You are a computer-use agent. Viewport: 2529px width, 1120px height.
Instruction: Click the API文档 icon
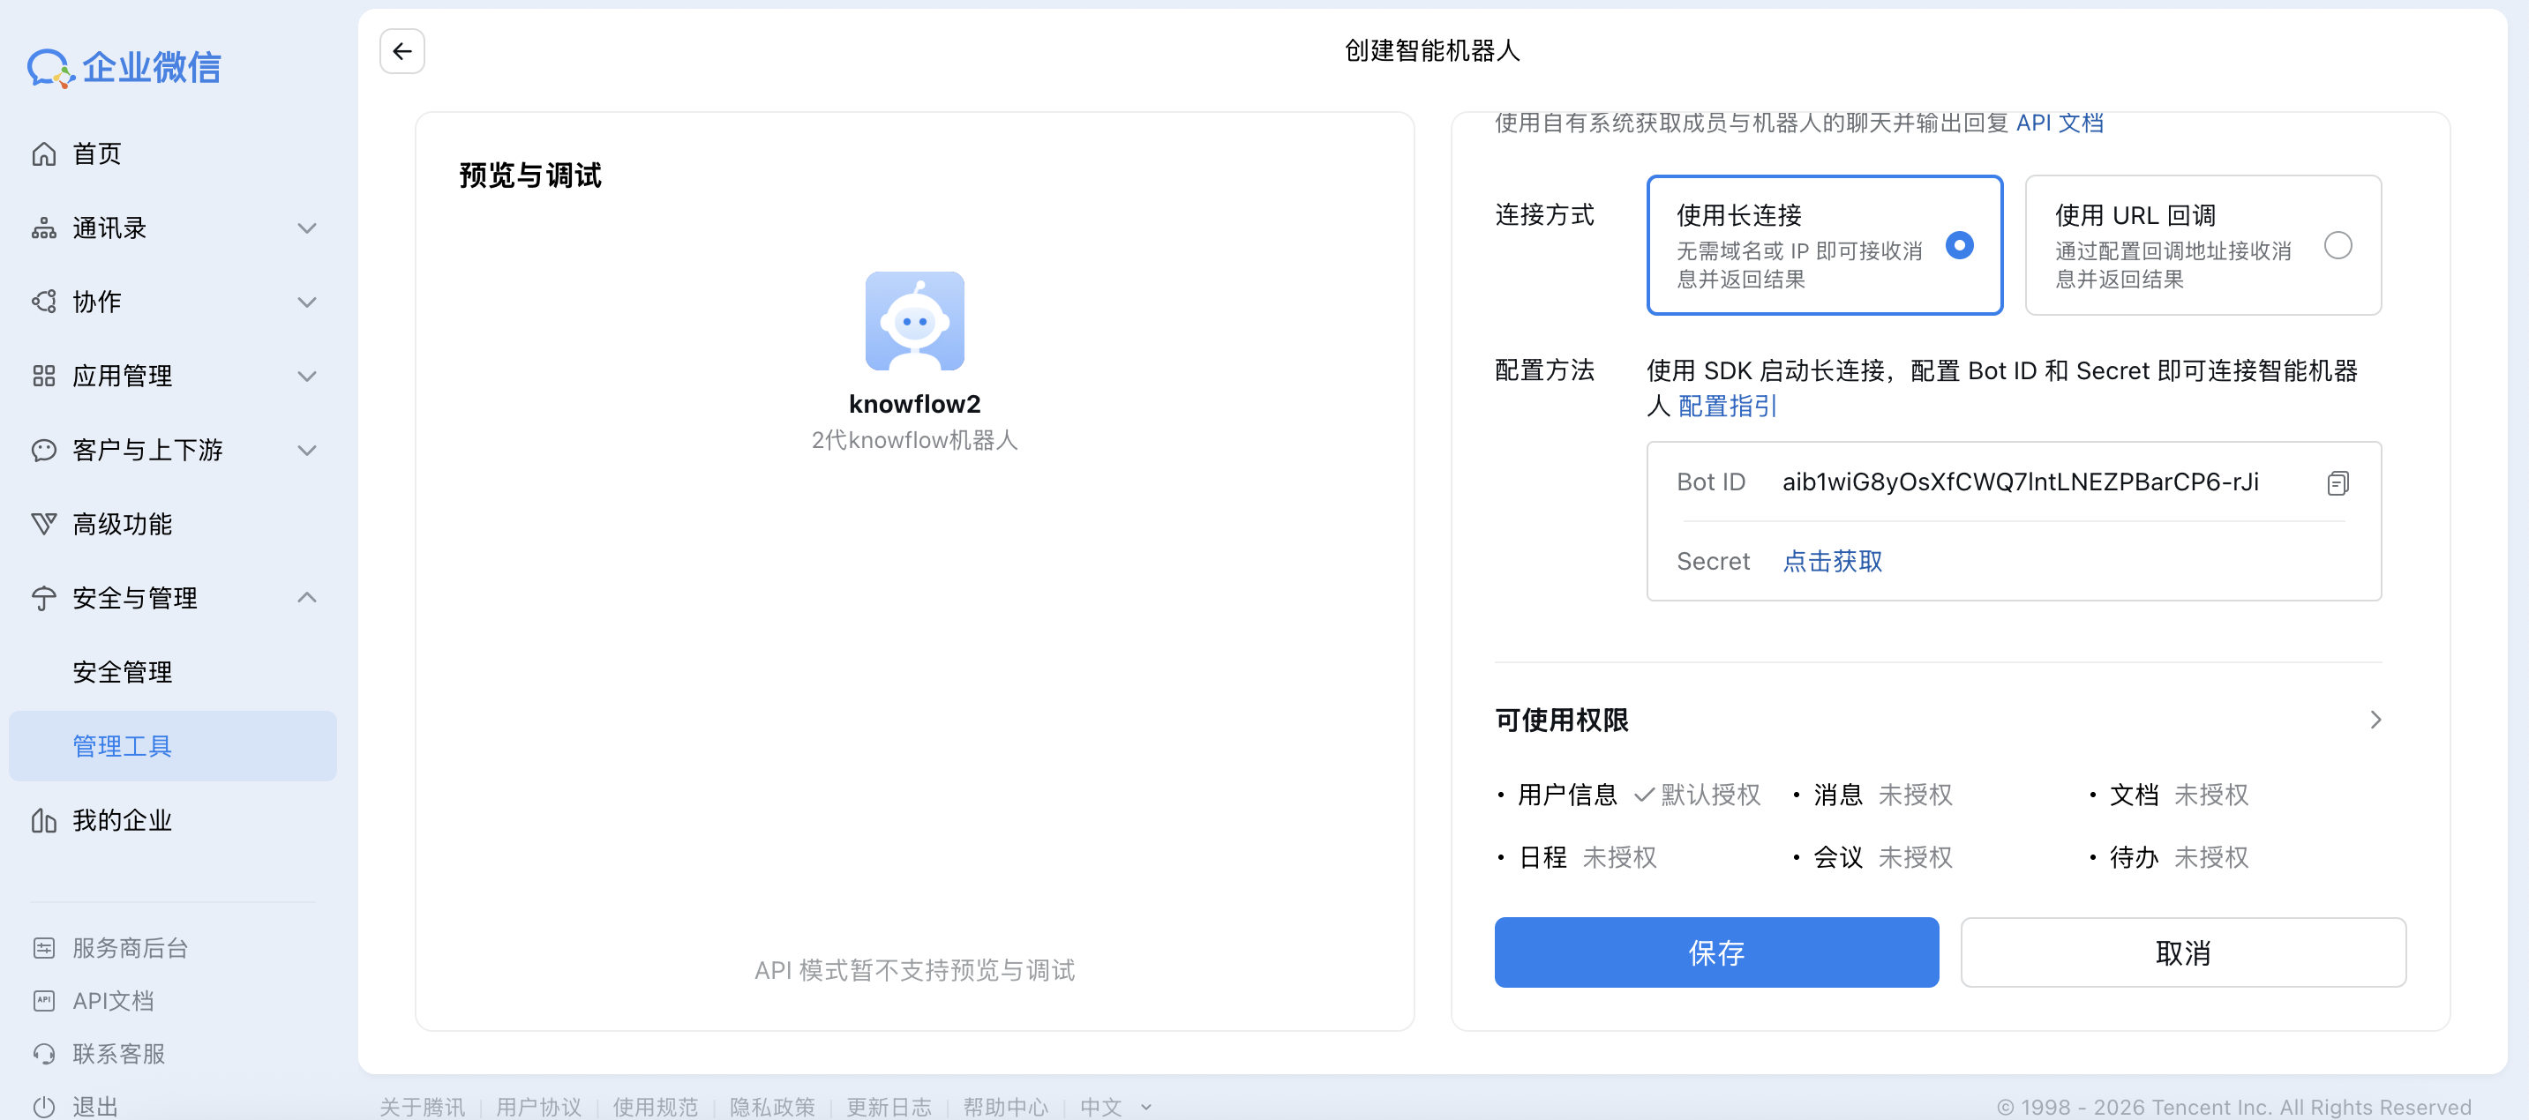43,1001
